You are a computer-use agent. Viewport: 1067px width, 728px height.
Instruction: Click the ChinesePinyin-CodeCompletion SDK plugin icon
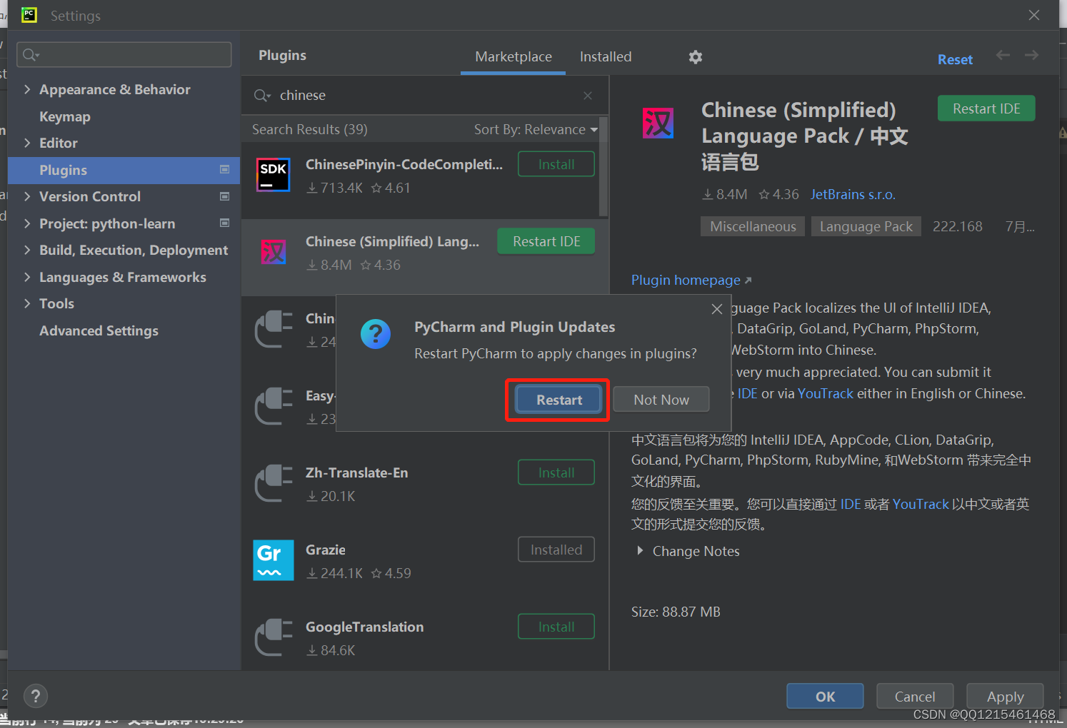(274, 175)
